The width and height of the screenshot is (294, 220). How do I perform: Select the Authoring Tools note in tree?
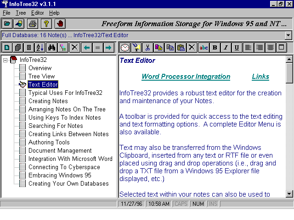pos(49,143)
